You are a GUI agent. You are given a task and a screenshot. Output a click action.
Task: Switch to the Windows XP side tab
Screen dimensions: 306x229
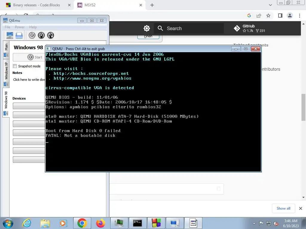click(6, 74)
